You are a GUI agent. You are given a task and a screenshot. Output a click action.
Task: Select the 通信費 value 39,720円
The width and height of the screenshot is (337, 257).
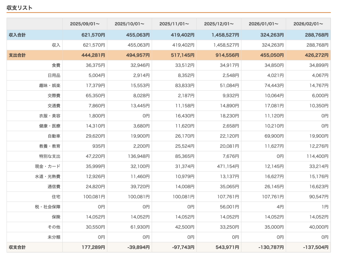pyautogui.click(x=140, y=187)
